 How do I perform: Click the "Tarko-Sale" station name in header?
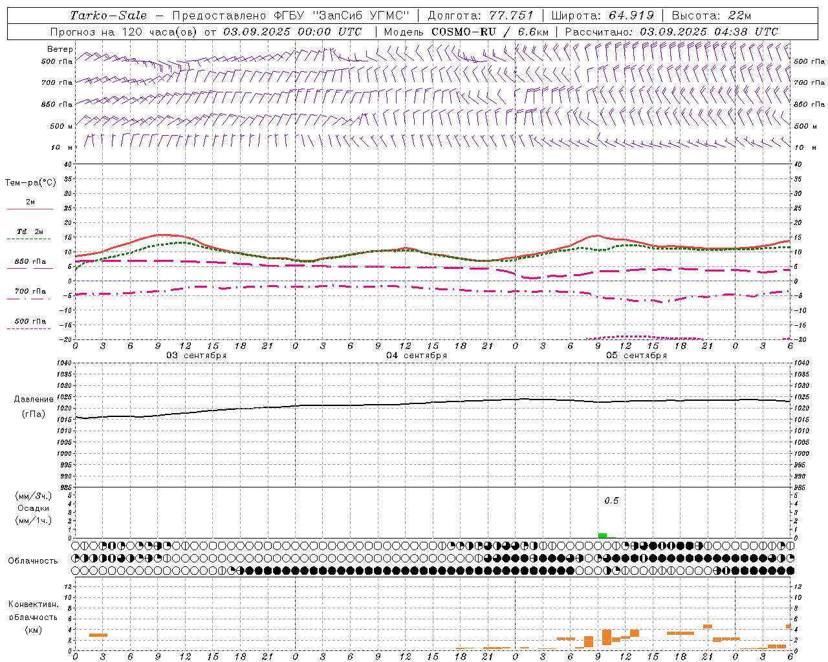pos(109,16)
